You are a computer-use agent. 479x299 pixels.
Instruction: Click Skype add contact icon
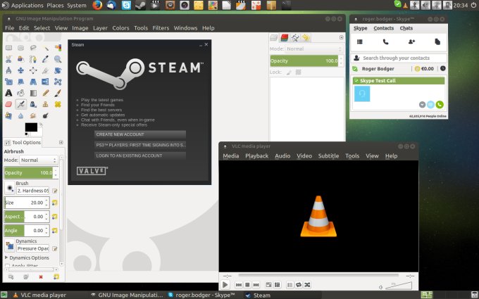coord(411,42)
